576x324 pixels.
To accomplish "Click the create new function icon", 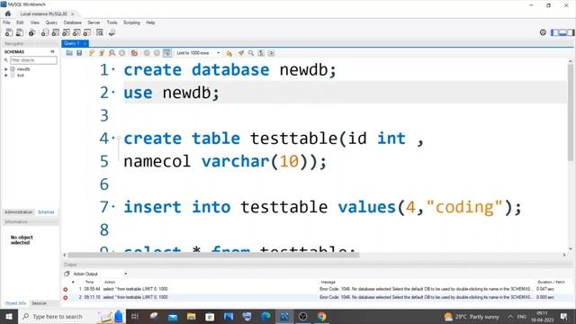I will coord(87,32).
